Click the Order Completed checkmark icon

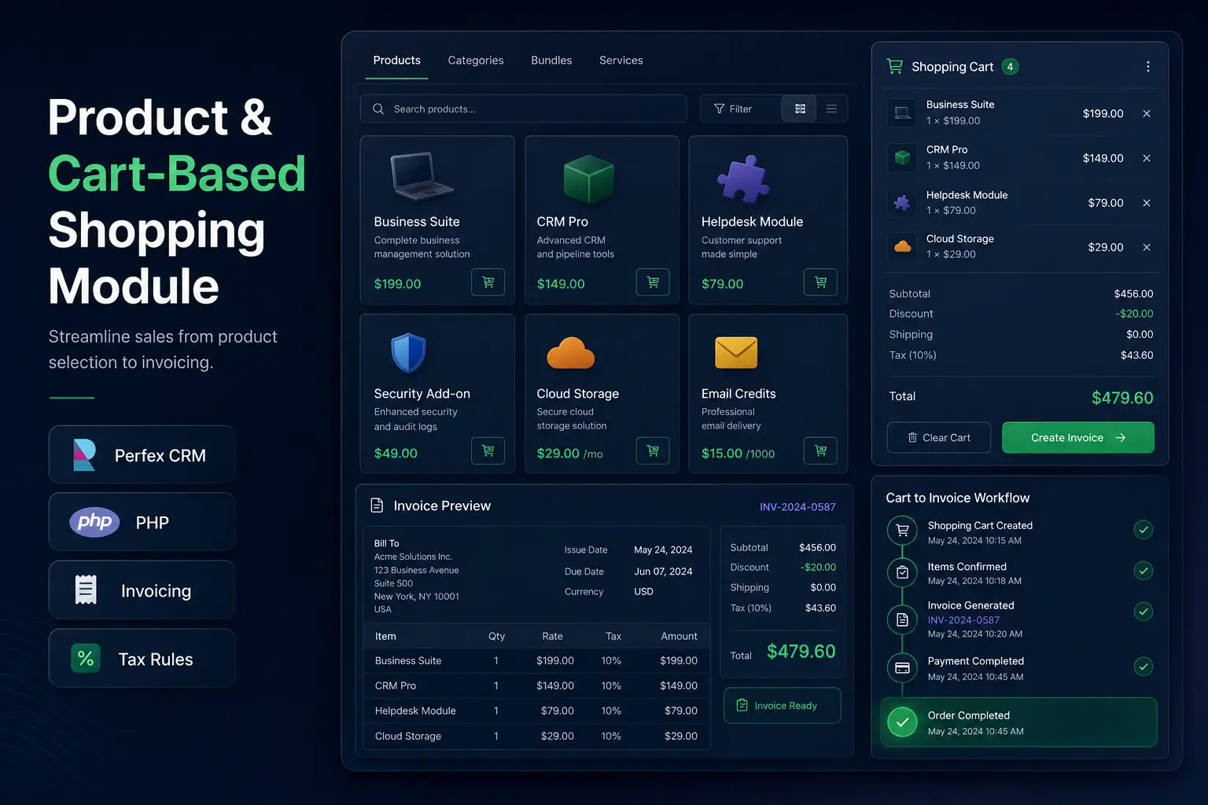pos(902,722)
